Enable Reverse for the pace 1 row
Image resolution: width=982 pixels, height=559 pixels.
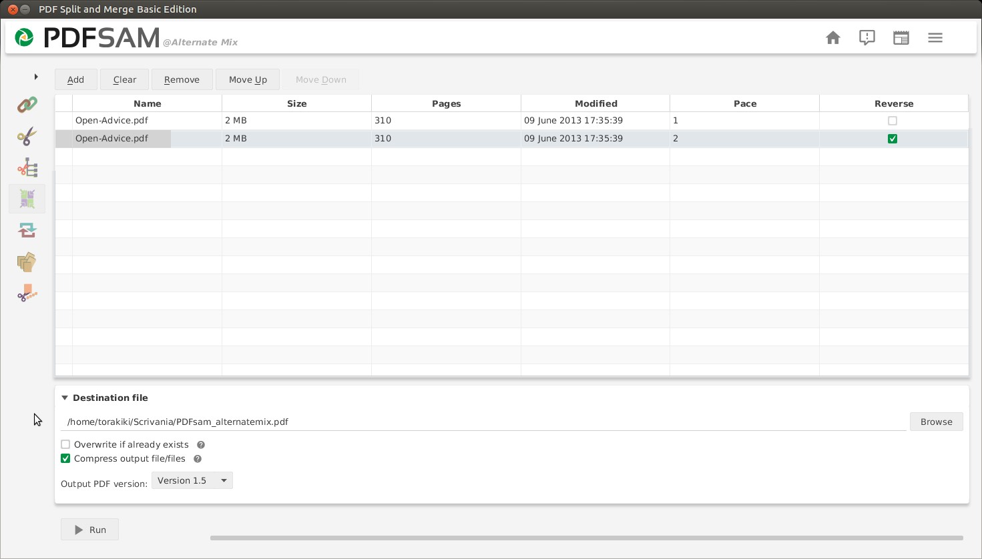point(893,121)
